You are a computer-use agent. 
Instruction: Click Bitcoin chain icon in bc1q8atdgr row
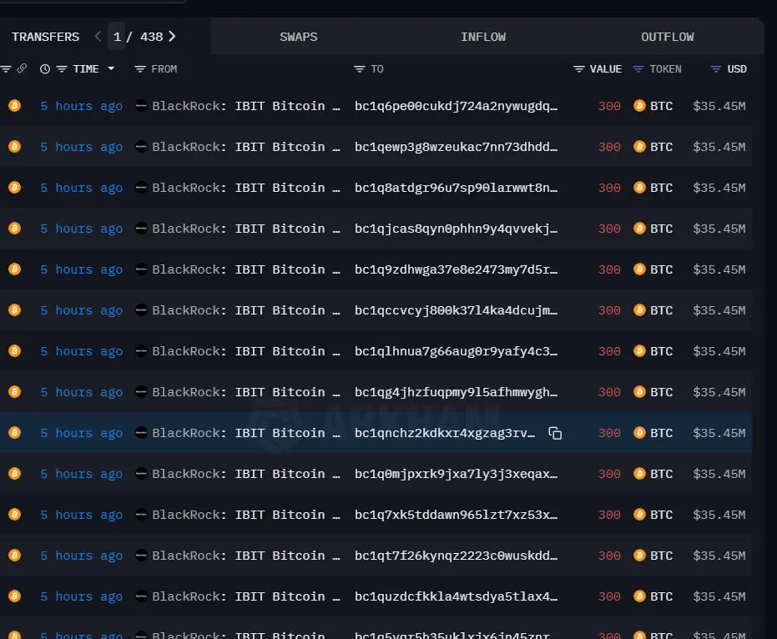(x=15, y=187)
